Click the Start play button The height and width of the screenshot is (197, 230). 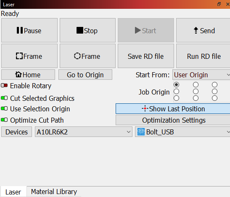click(x=146, y=30)
